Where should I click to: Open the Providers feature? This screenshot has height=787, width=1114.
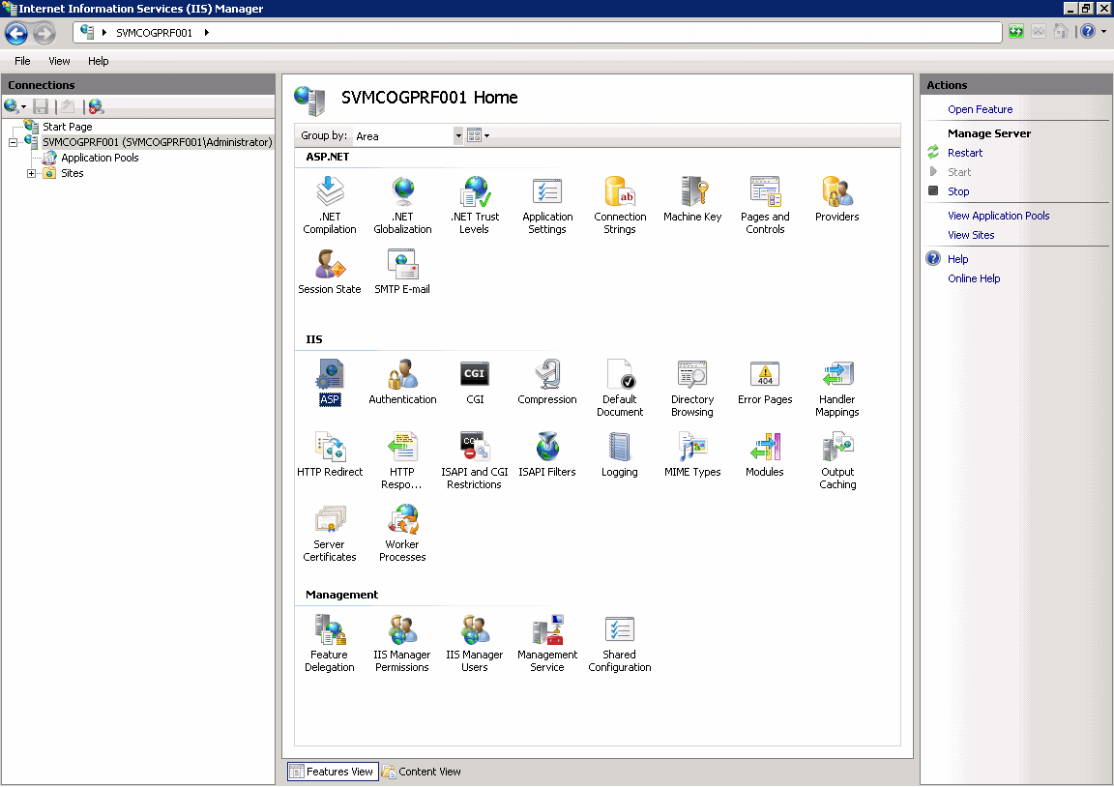836,199
